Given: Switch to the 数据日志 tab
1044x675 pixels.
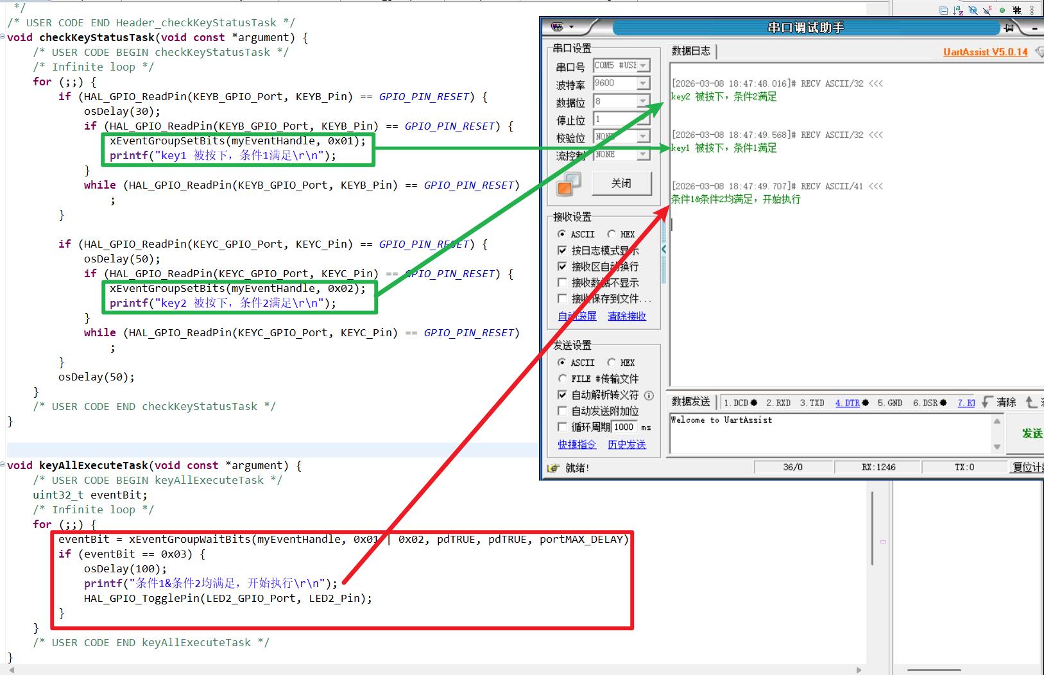Looking at the screenshot, I should pos(691,51).
